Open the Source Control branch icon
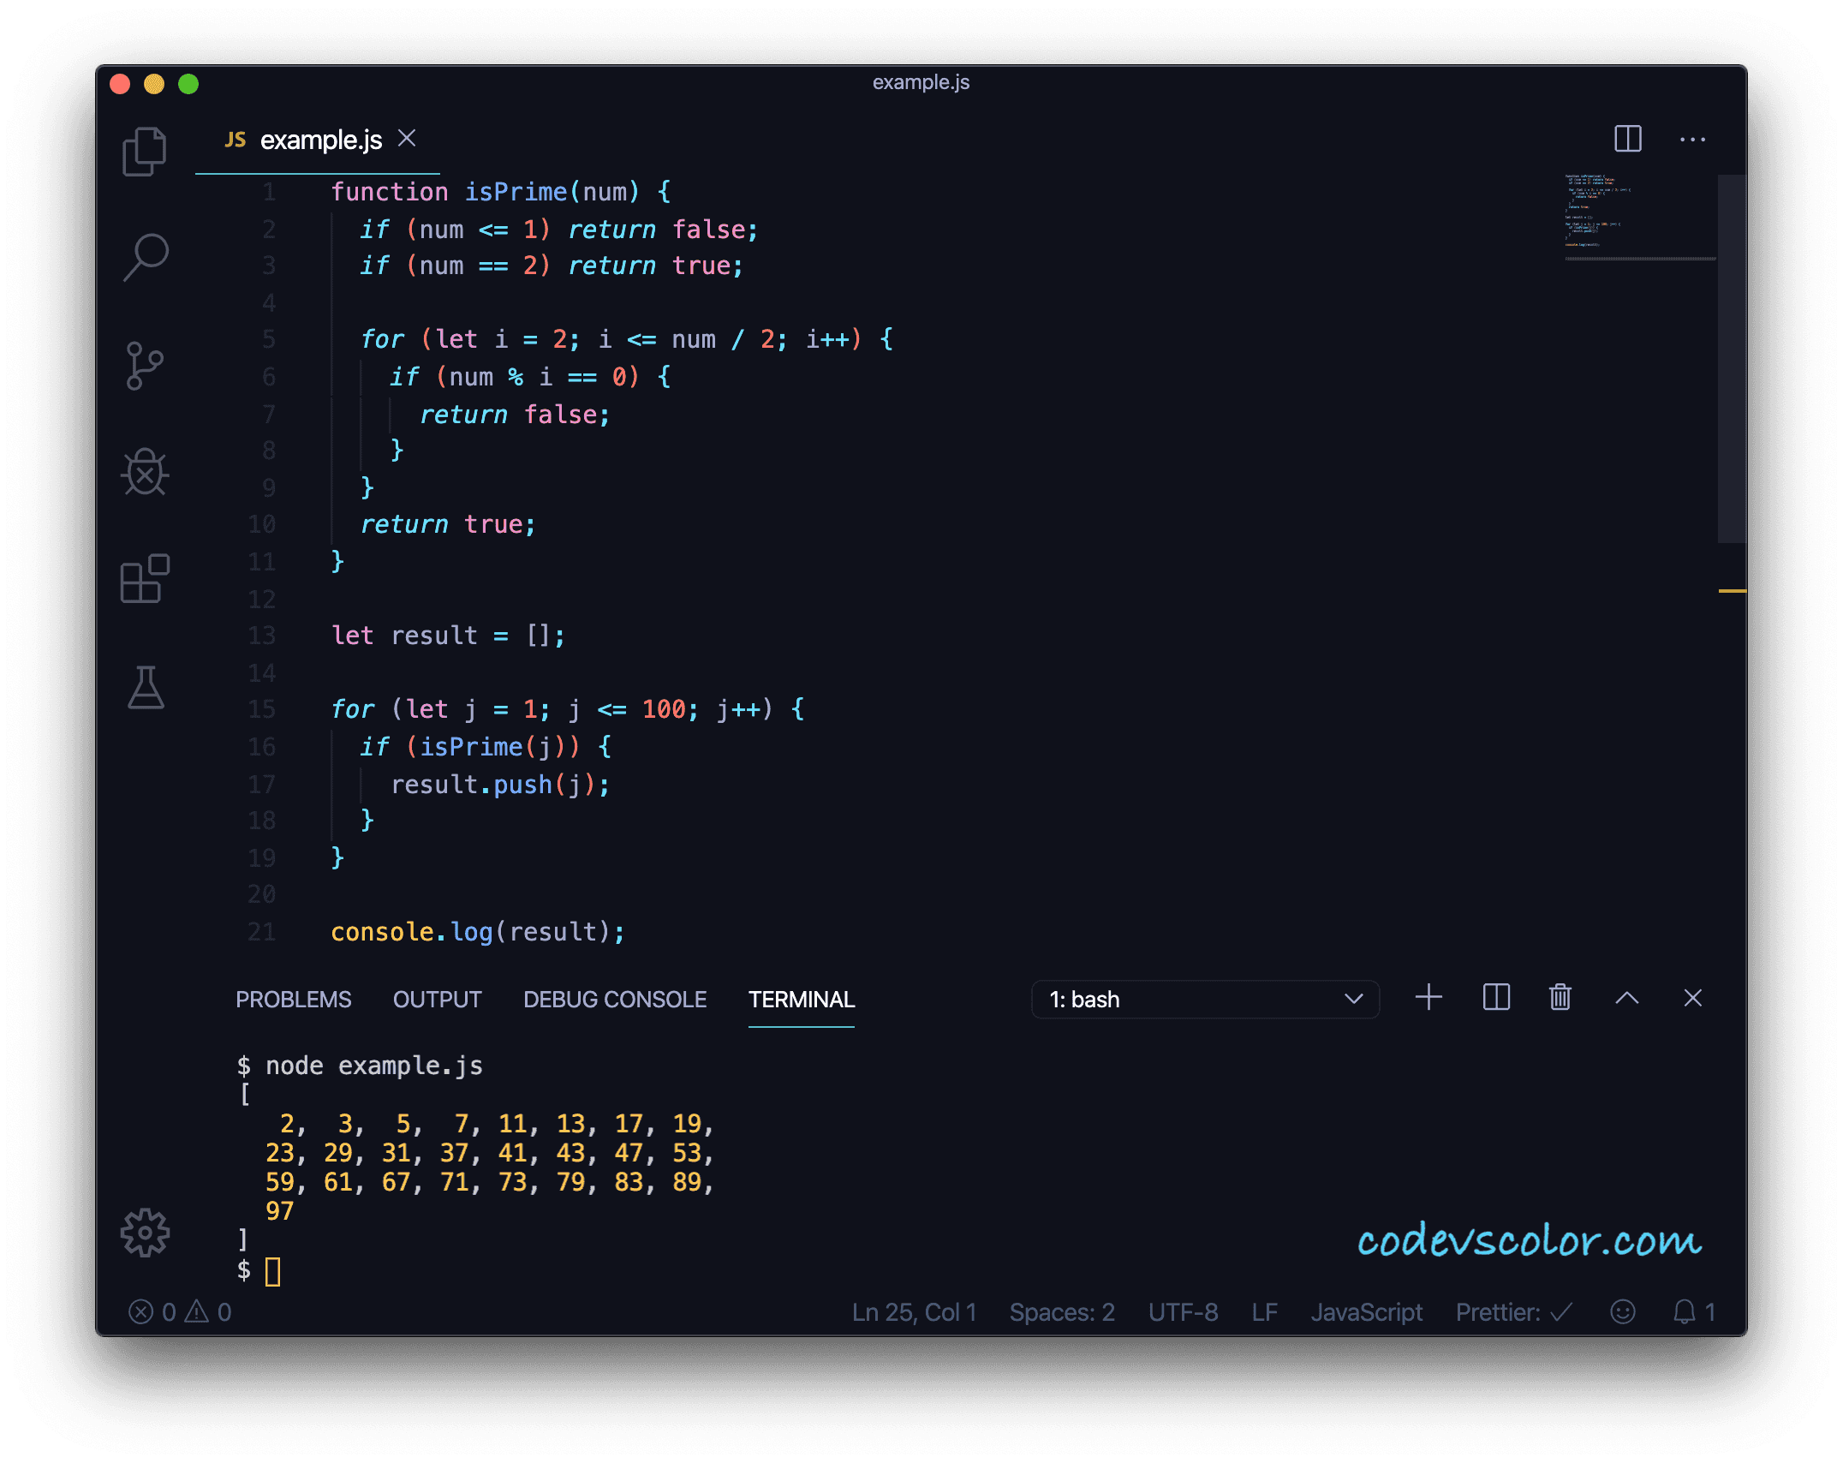 (145, 366)
